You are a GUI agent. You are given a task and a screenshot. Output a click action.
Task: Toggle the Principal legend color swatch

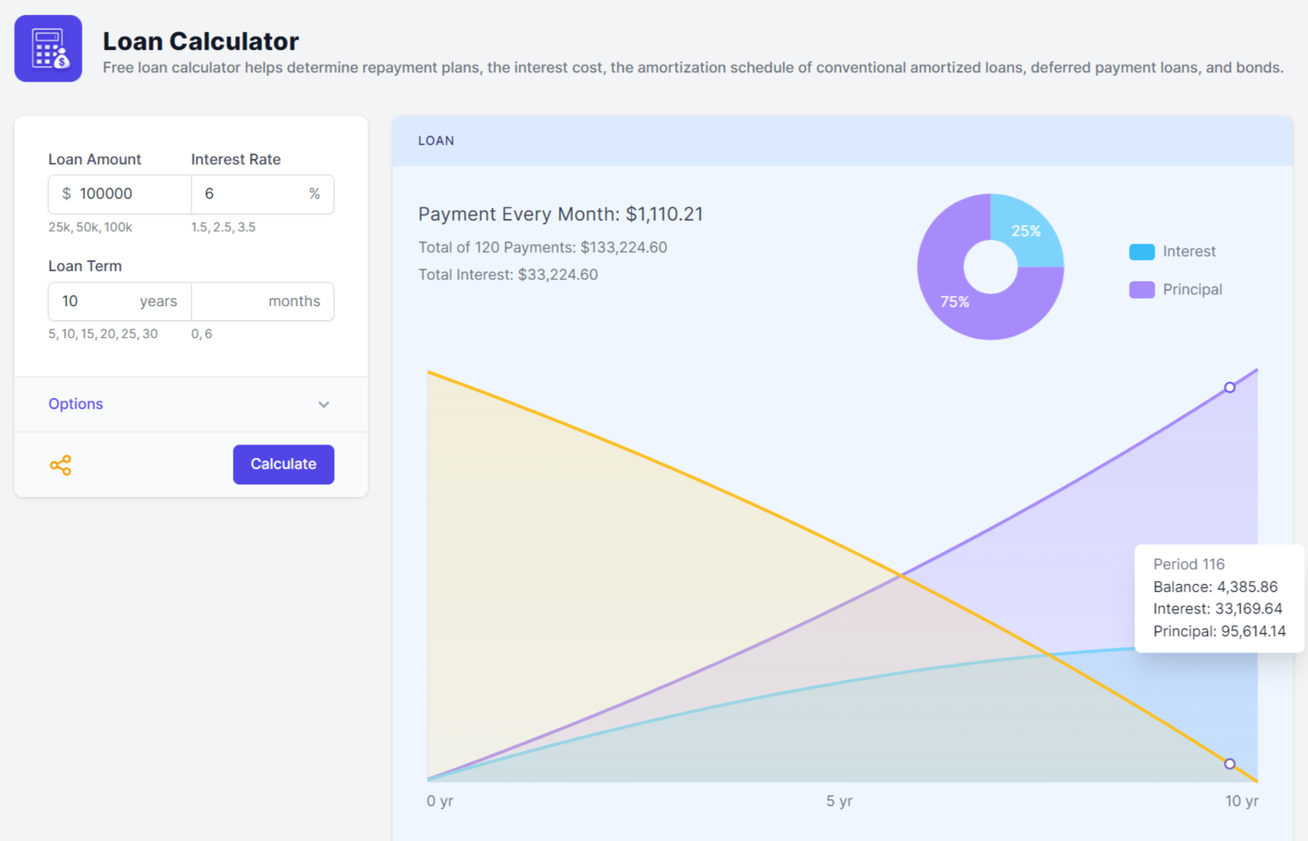pyautogui.click(x=1141, y=290)
